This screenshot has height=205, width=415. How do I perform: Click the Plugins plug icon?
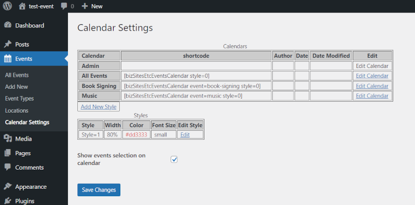pos(8,200)
